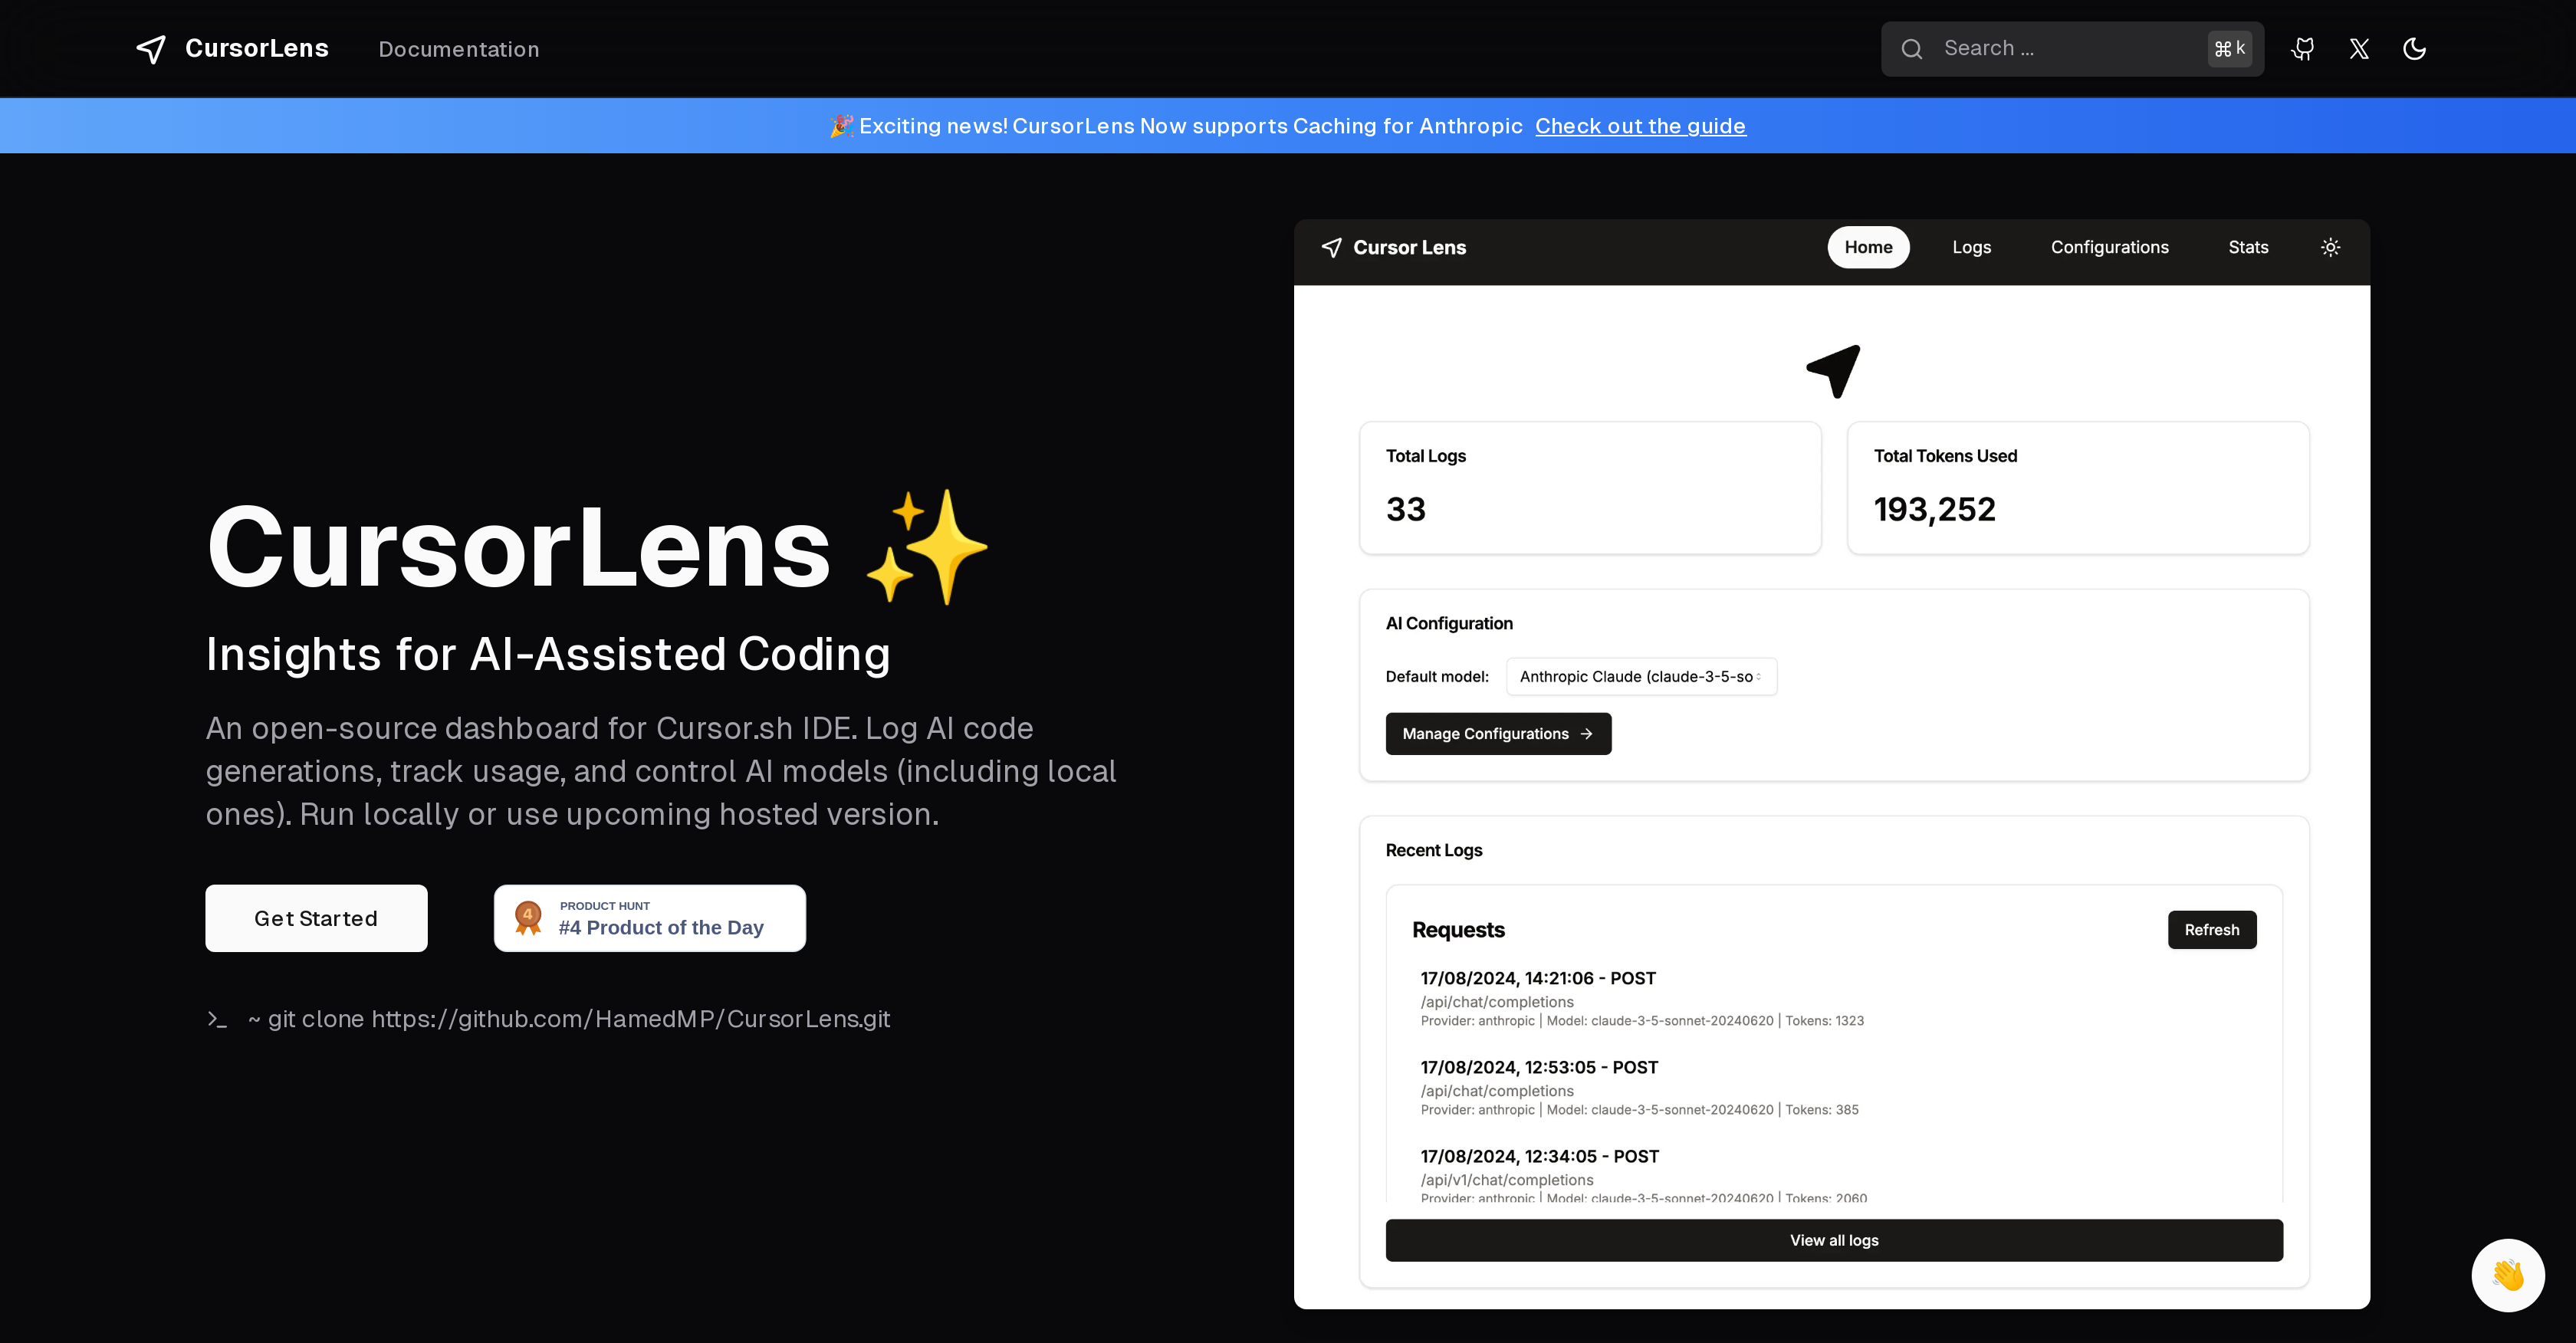This screenshot has width=2576, height=1343.
Task: Toggle the theme using the sun icon in dashboard
Action: [x=2330, y=247]
